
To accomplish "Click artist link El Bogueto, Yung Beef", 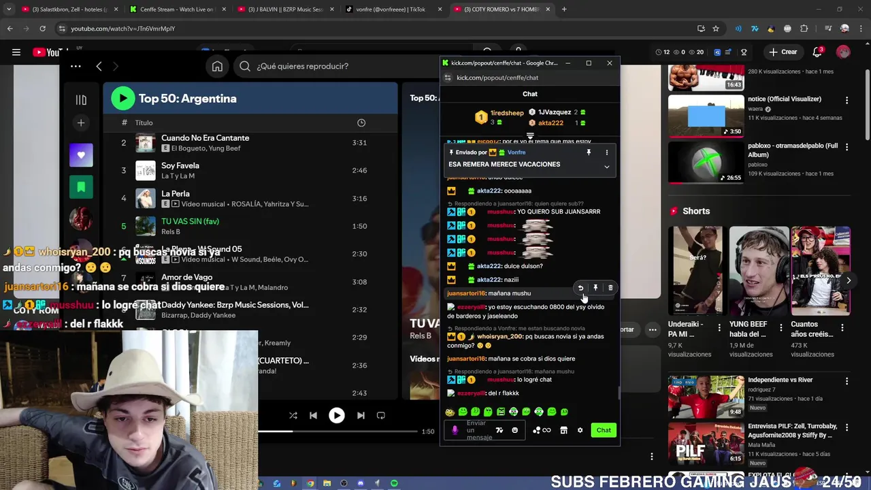I will (x=206, y=148).
